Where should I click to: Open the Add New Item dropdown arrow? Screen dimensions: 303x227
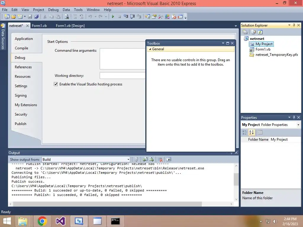25,17
